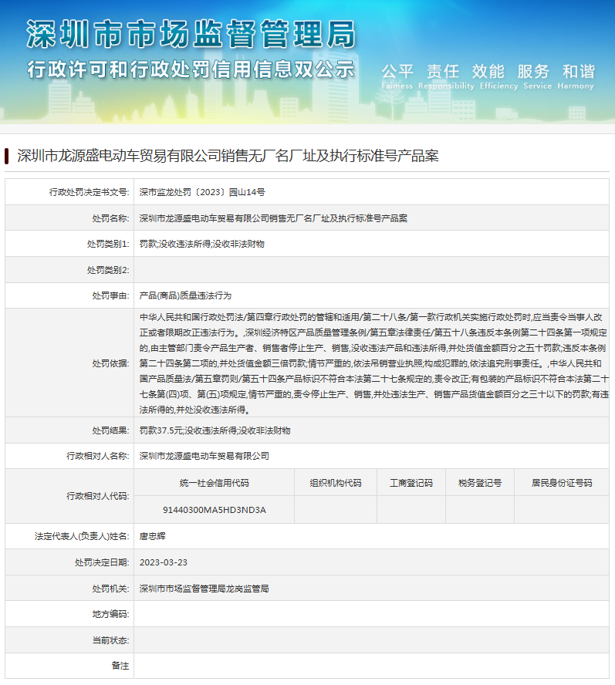Click the decision date 2023-03-23
This screenshot has width=615, height=685.
(x=163, y=562)
